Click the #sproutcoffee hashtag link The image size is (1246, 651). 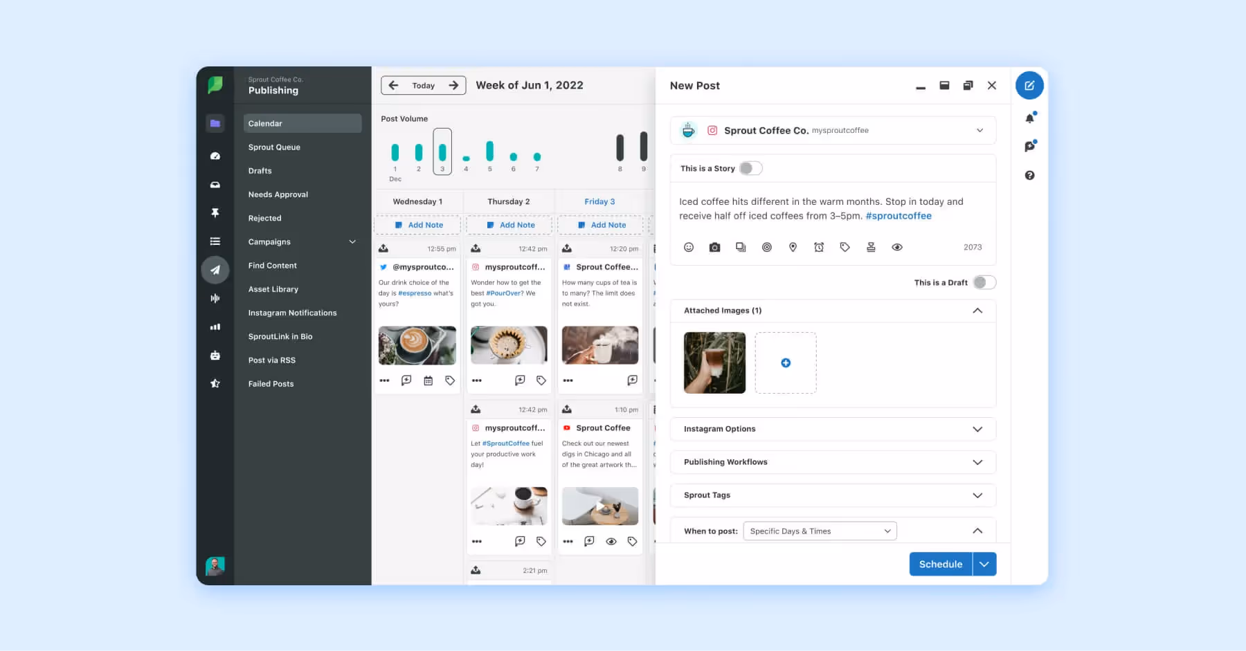[899, 216]
